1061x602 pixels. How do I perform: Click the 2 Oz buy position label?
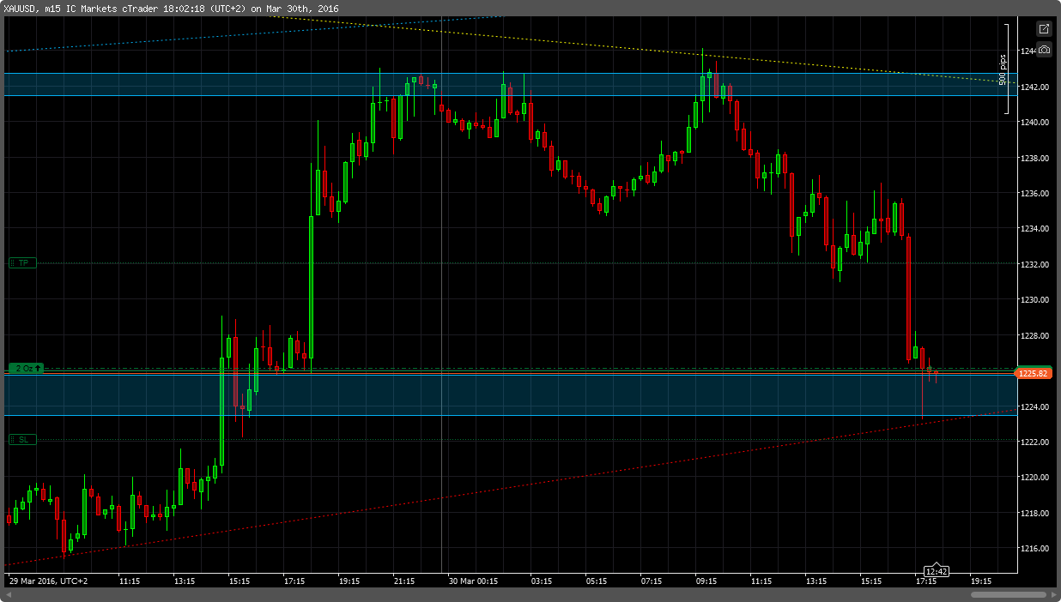point(26,368)
